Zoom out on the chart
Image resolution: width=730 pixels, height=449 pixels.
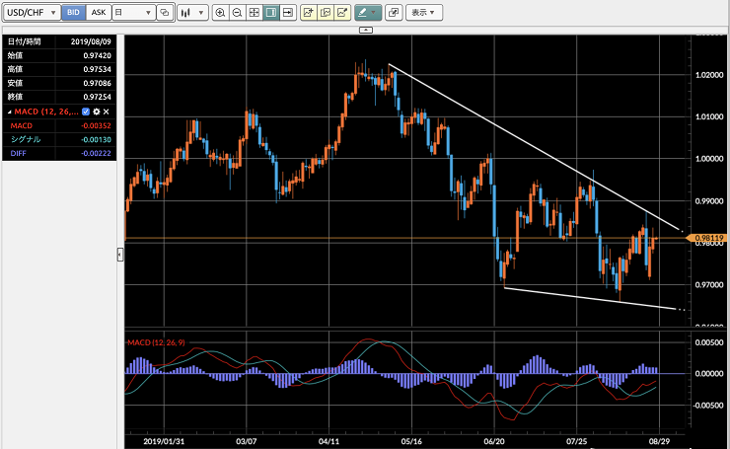[x=237, y=13]
